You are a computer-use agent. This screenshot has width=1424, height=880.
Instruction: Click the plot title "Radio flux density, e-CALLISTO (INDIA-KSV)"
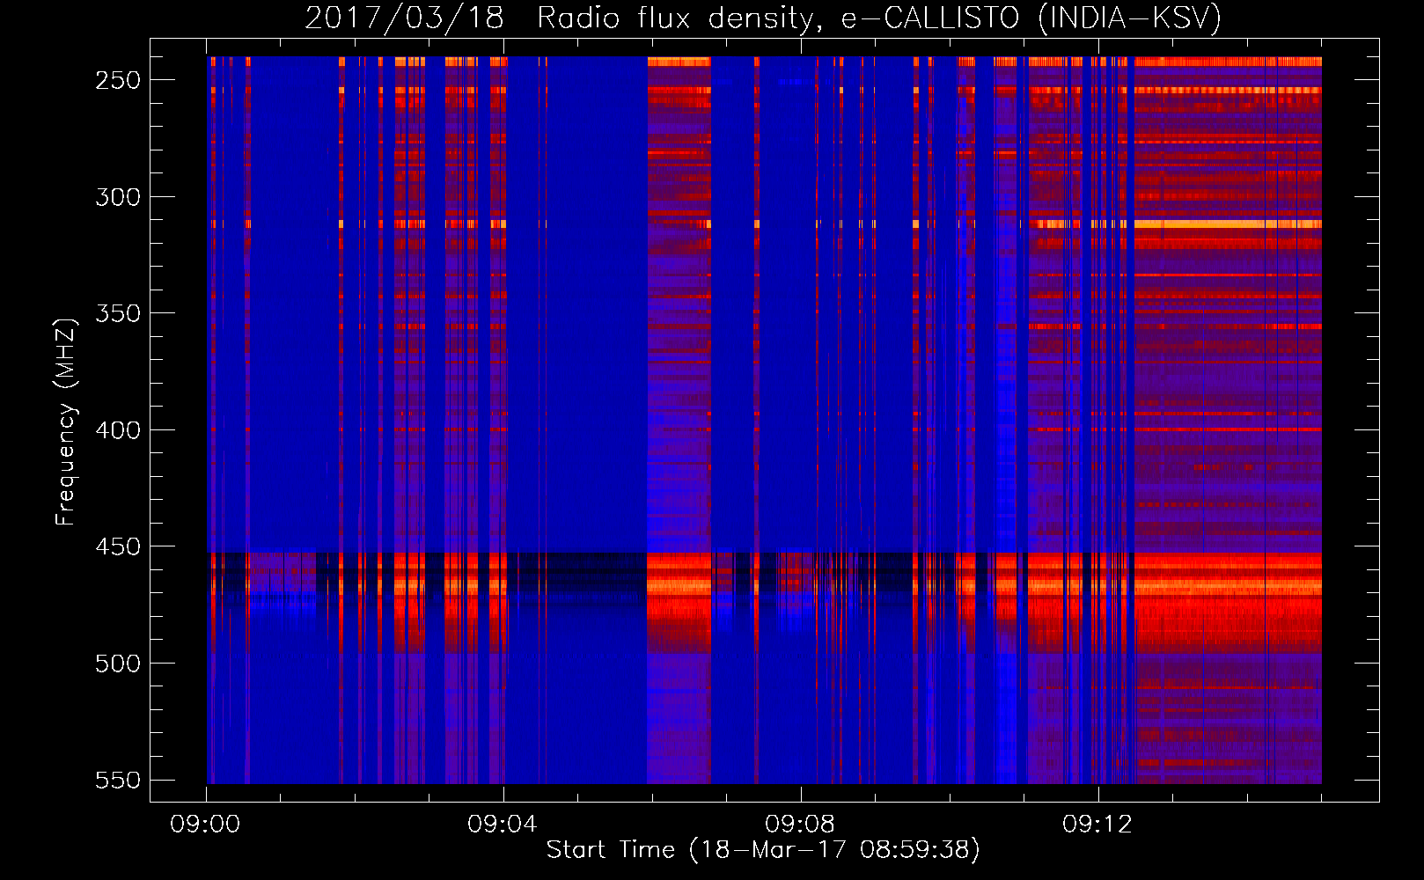click(x=879, y=18)
